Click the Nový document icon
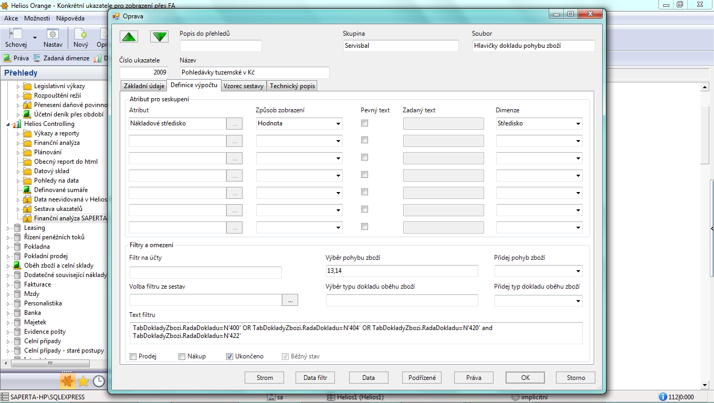 click(x=80, y=34)
